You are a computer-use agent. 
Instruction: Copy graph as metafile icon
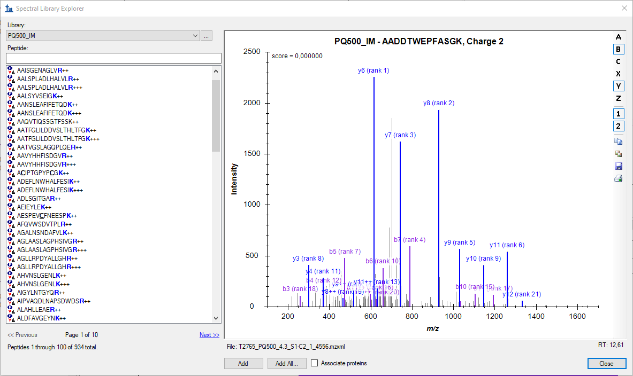coord(618,154)
